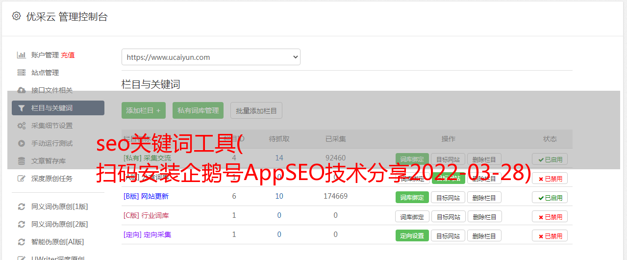Click the [定向] 定向采集 column name

148,234
